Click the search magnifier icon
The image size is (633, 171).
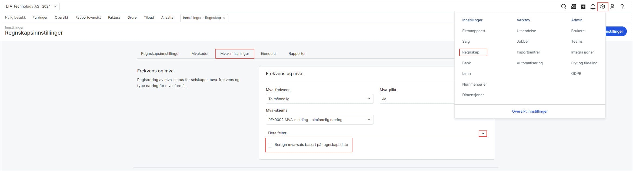(x=564, y=7)
